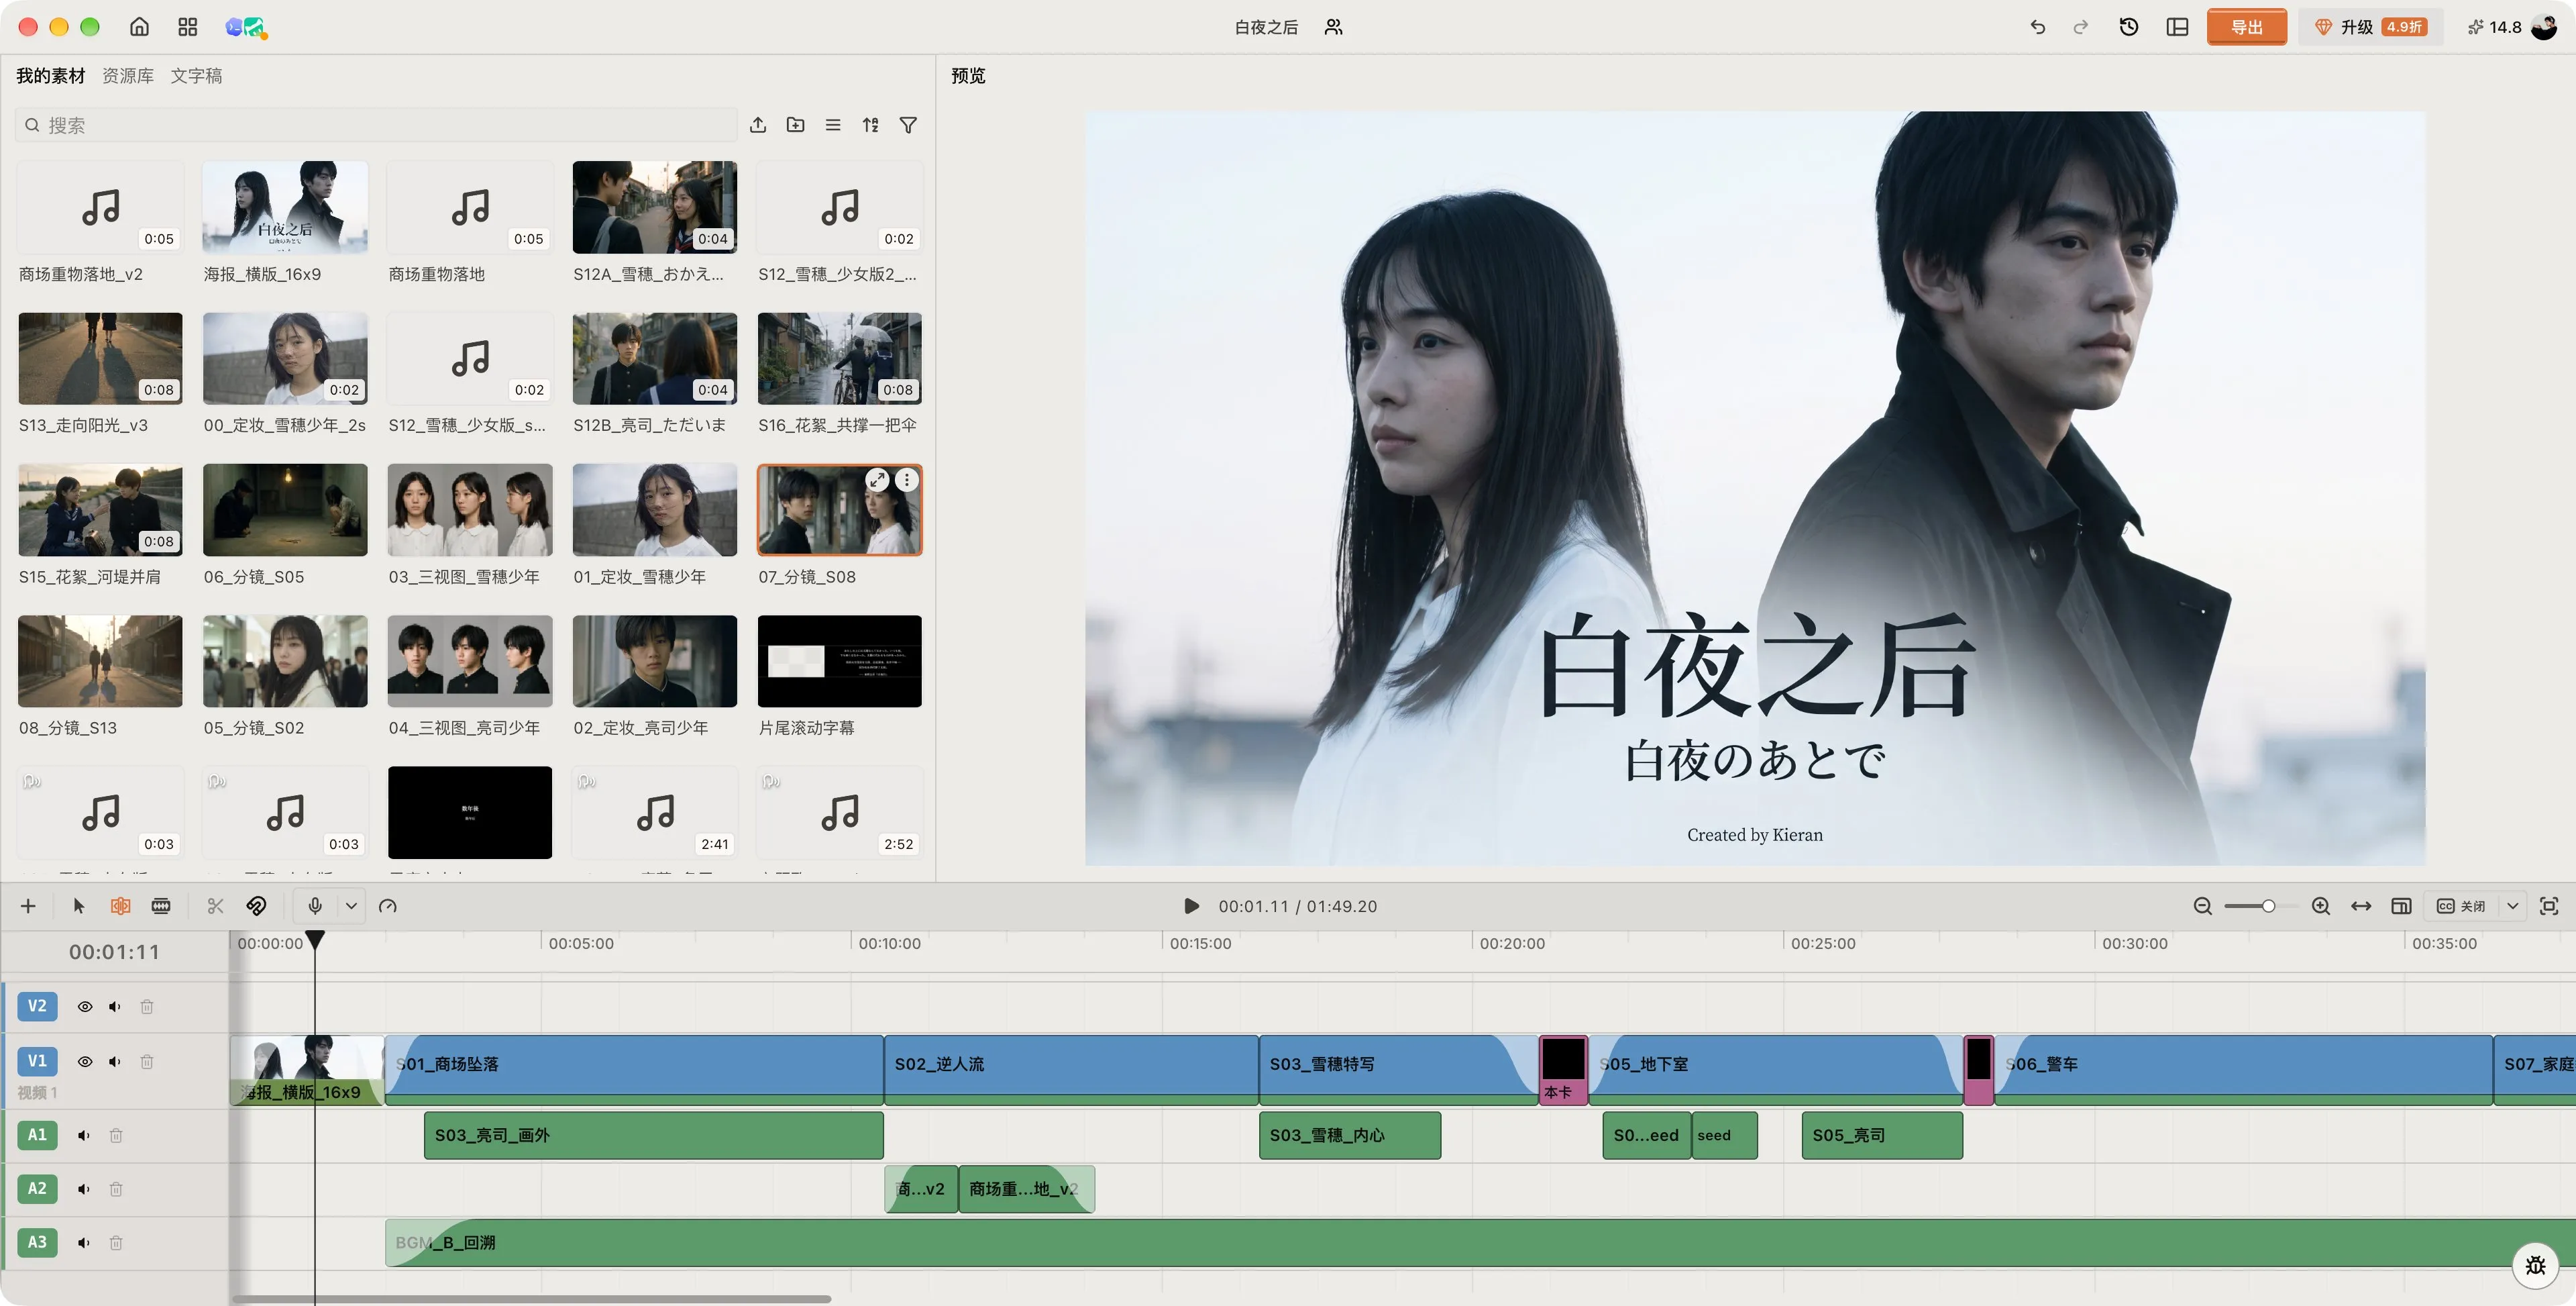
Task: Click the 导出 export button
Action: (2246, 27)
